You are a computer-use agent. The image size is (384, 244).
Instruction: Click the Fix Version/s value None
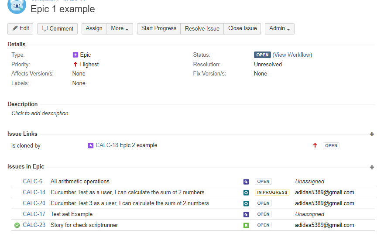(261, 74)
